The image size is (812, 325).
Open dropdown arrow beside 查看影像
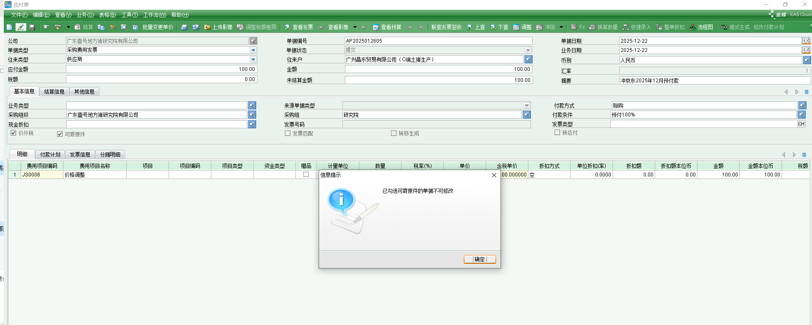coord(355,27)
